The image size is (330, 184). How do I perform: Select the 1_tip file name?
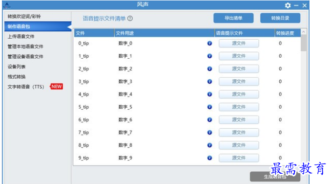click(83, 56)
